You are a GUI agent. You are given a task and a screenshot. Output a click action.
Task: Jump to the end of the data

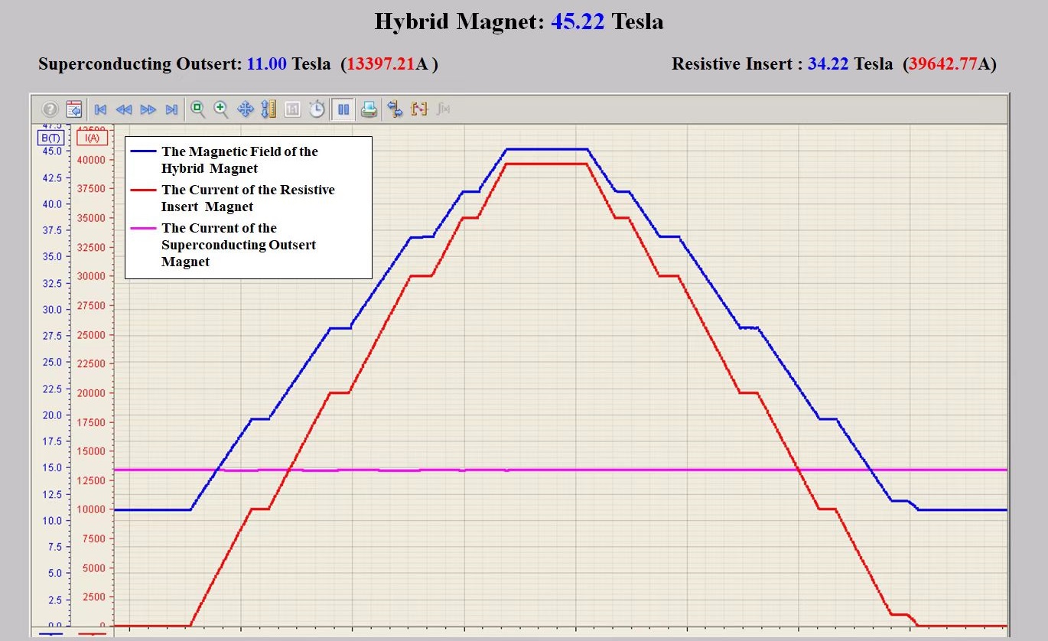pos(171,109)
